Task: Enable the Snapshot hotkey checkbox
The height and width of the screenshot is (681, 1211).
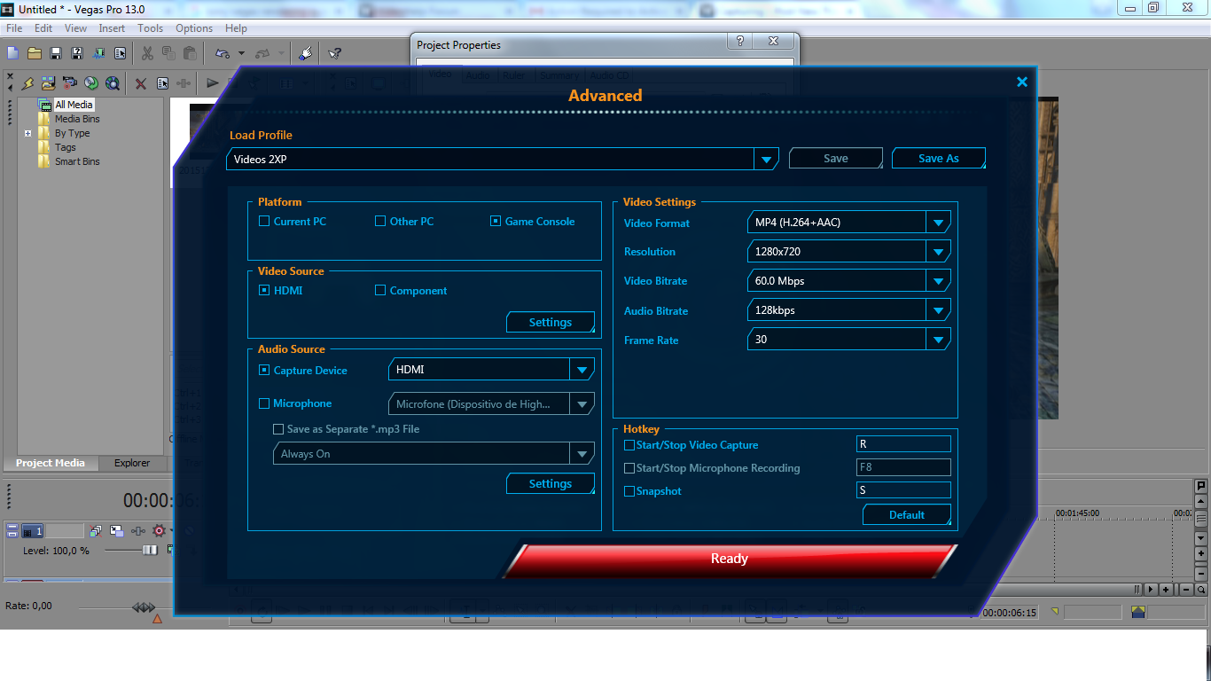Action: click(x=629, y=491)
